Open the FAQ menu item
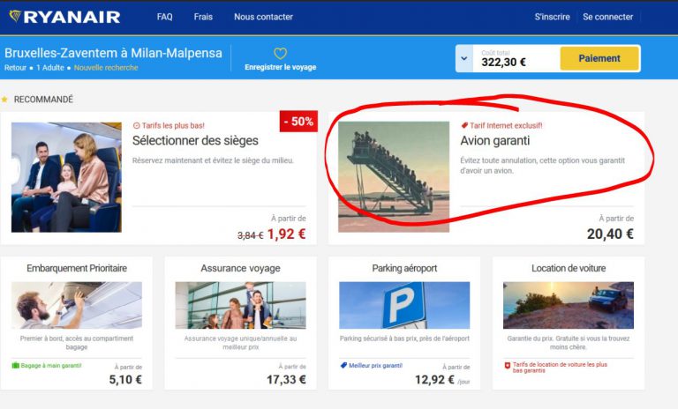678x409 pixels. [164, 17]
